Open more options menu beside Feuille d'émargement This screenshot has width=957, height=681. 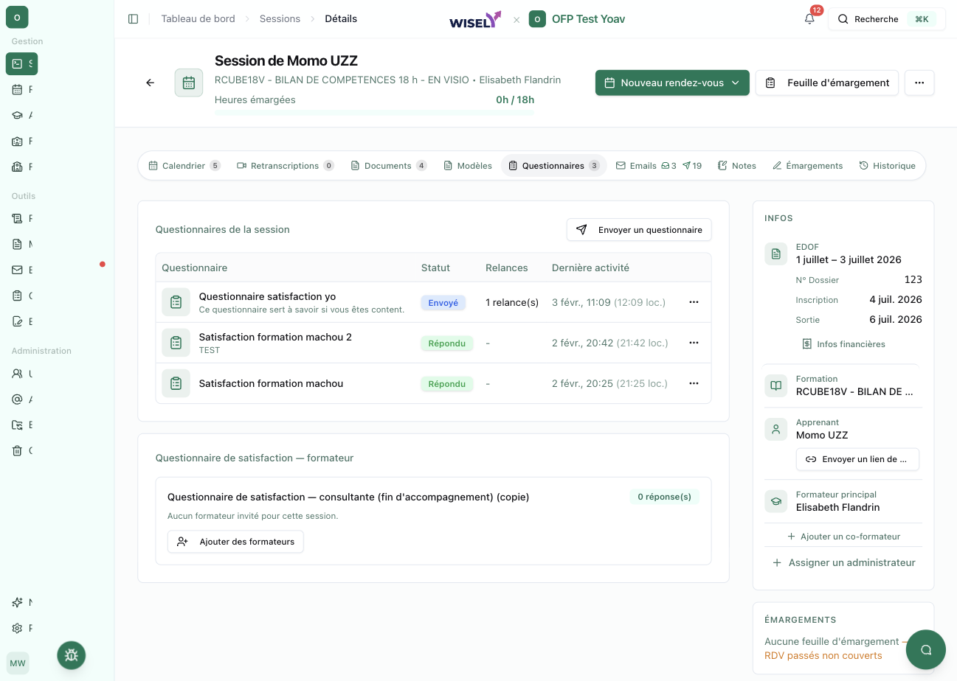pos(919,83)
